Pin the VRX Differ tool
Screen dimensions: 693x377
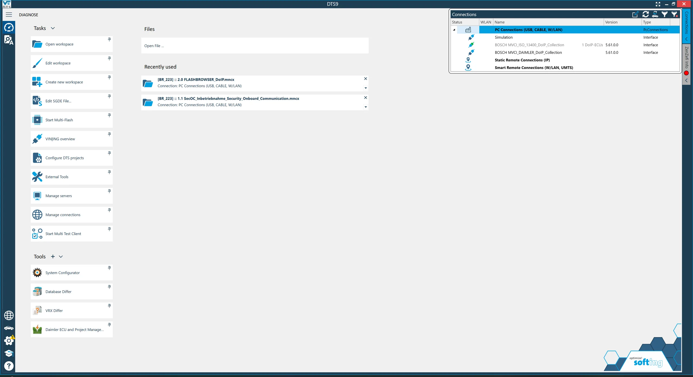[109, 306]
